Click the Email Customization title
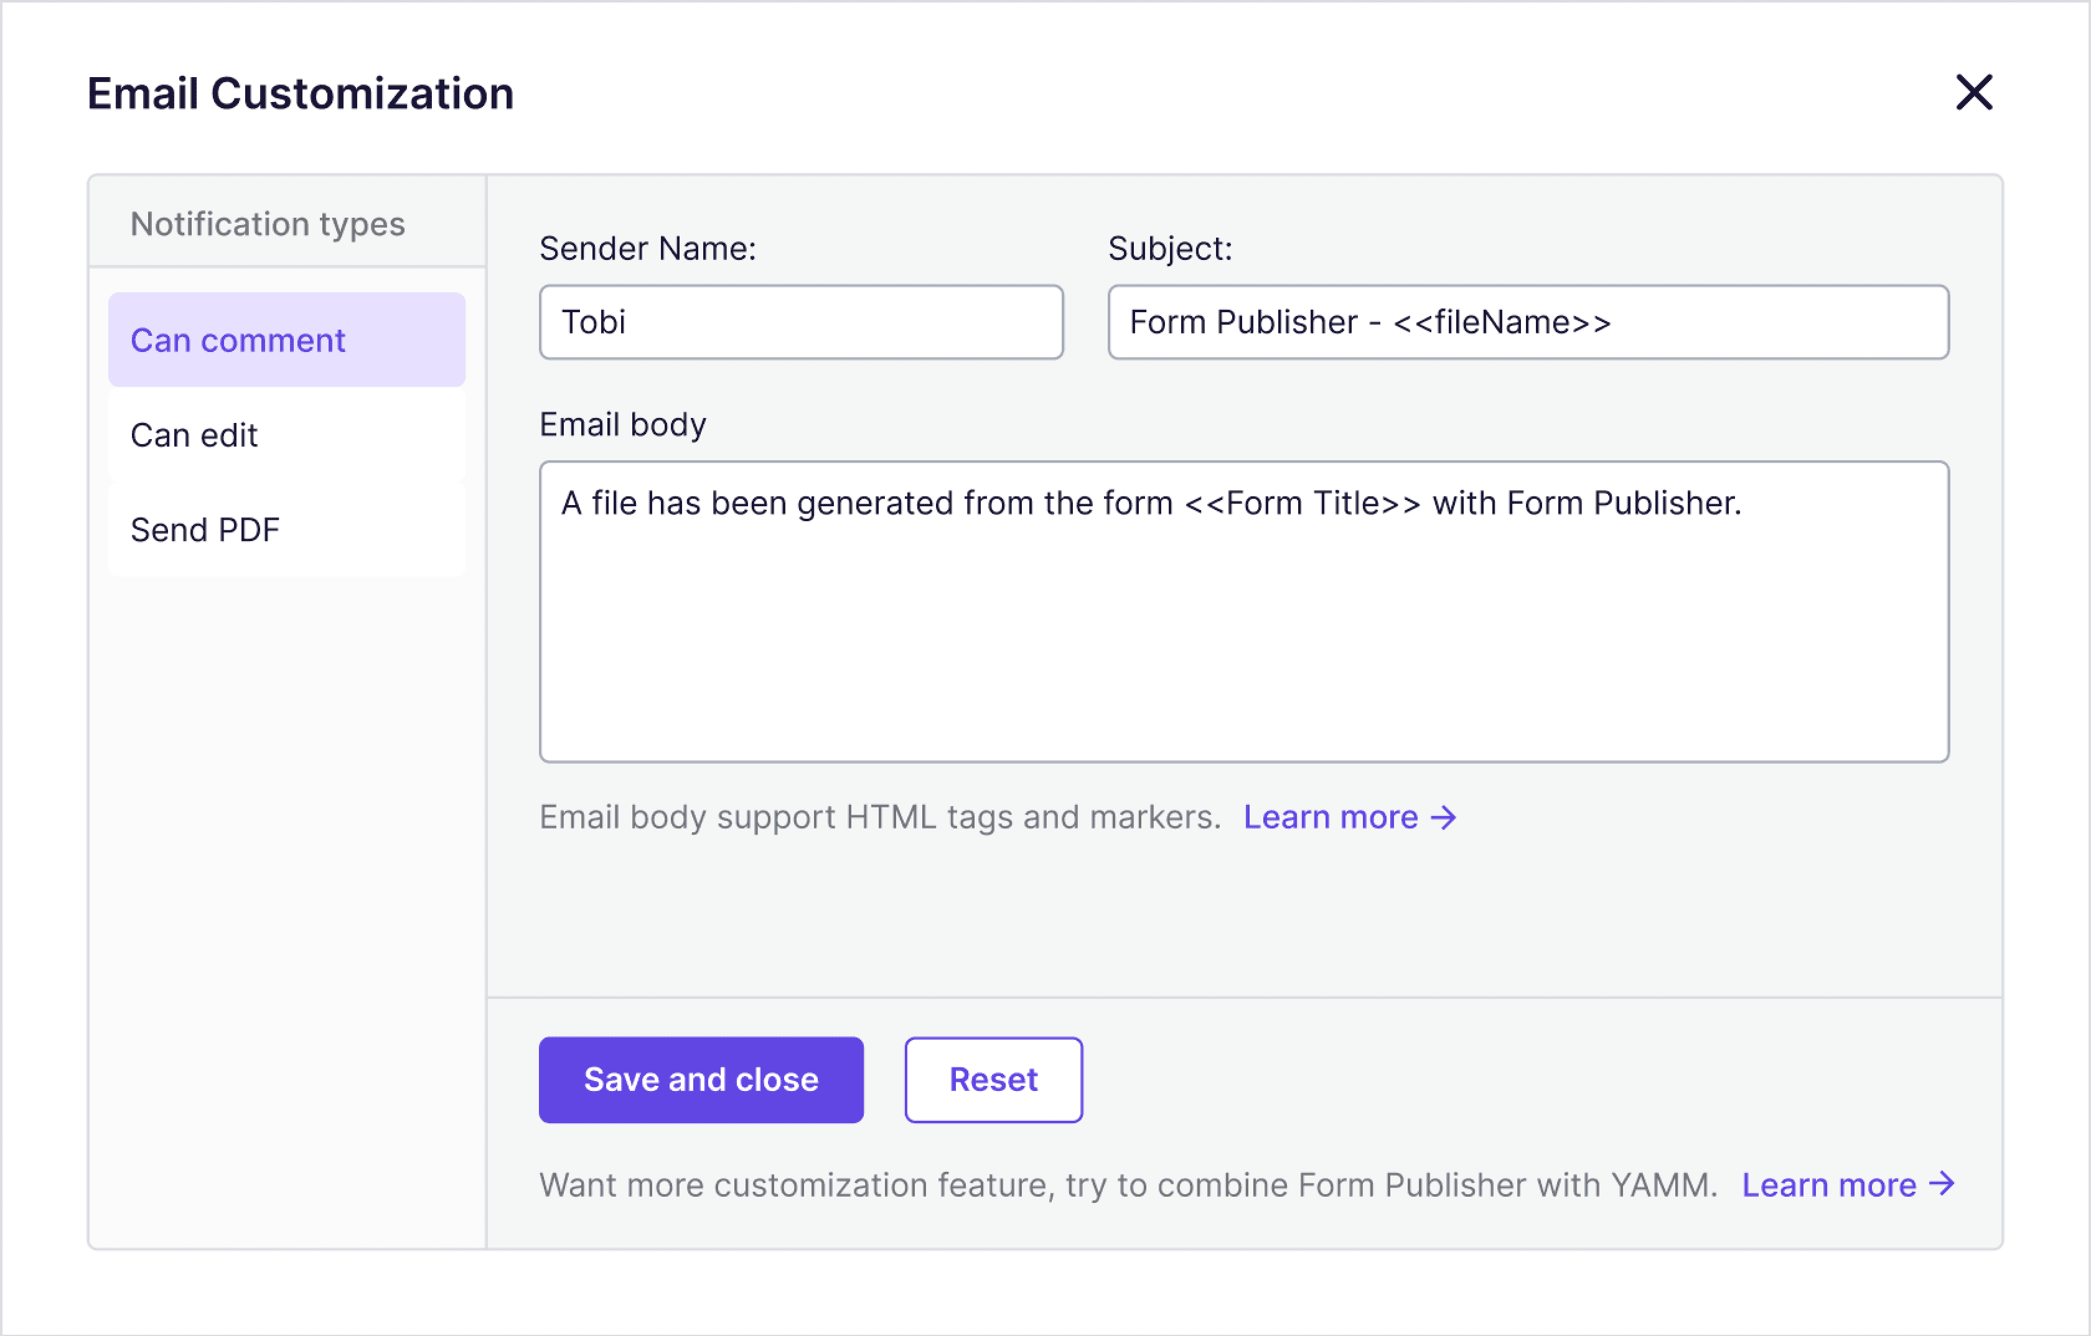Viewport: 2091px width, 1336px height. point(301,94)
